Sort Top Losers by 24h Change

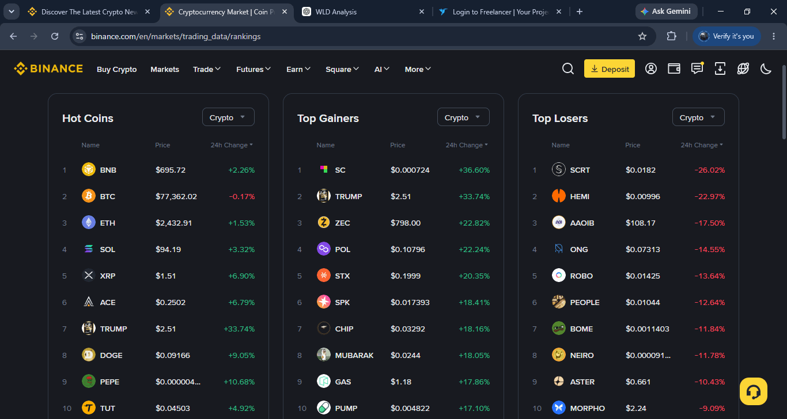coord(702,145)
